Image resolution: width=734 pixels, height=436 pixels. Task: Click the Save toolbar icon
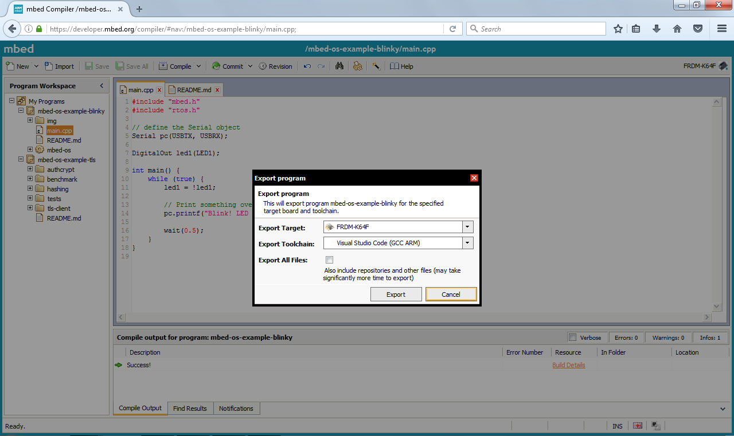tap(89, 66)
